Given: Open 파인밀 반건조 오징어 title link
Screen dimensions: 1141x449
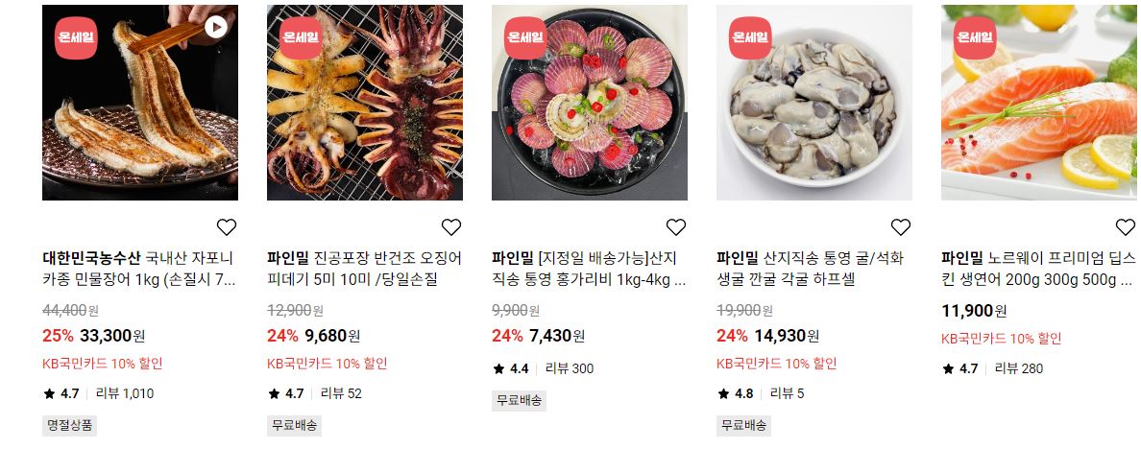Looking at the screenshot, I should click(365, 269).
